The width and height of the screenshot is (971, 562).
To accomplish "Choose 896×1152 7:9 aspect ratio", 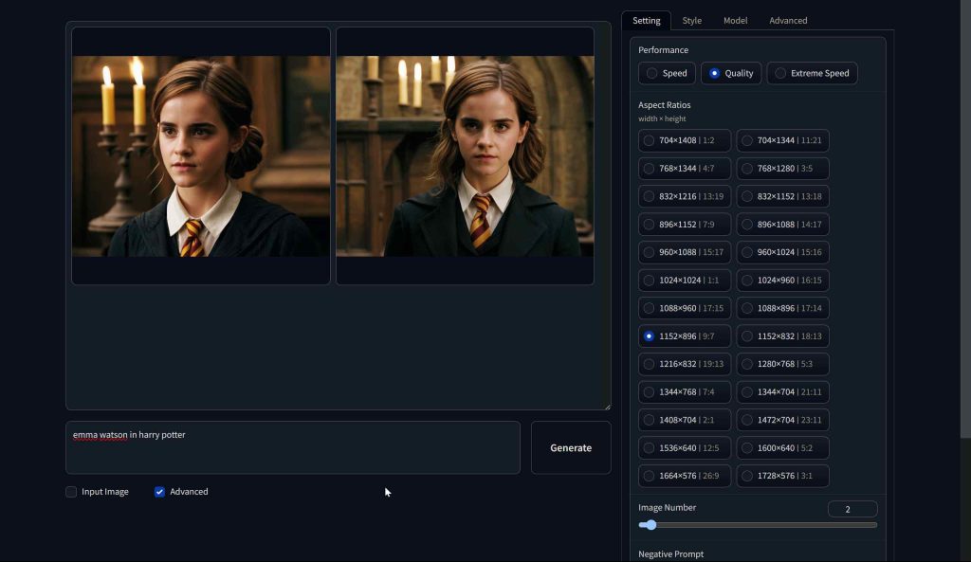I will point(685,224).
